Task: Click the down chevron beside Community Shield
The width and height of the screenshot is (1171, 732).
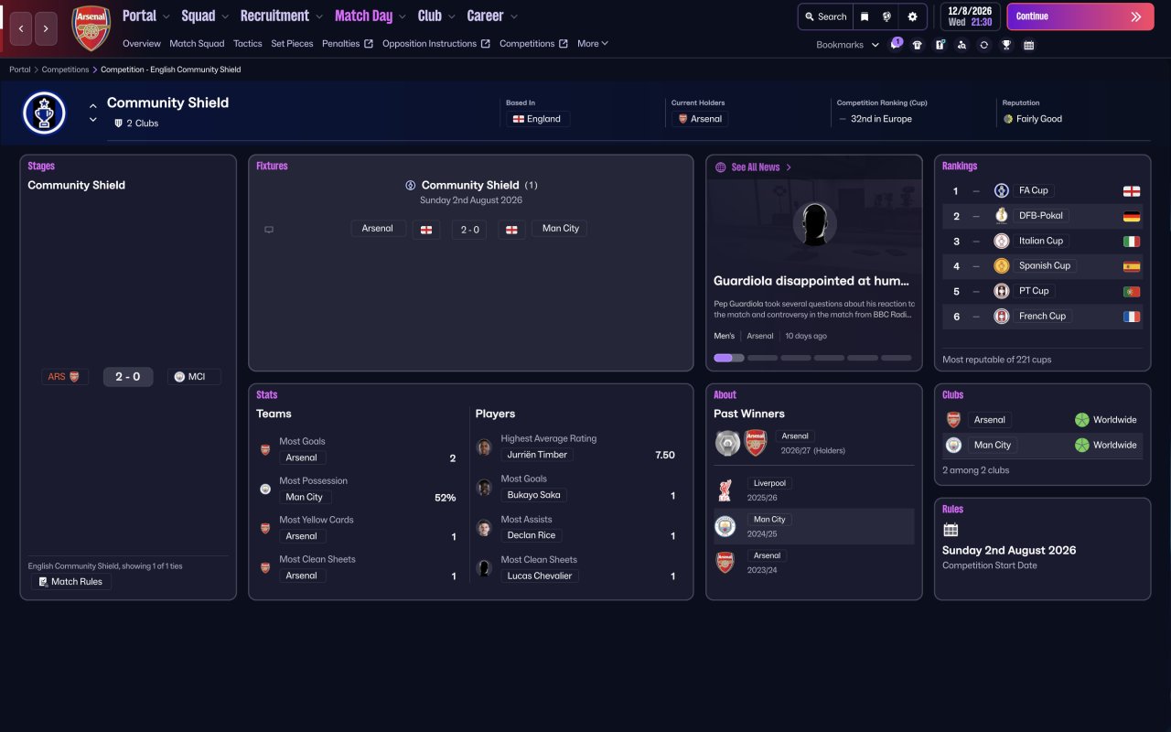Action: [92, 121]
